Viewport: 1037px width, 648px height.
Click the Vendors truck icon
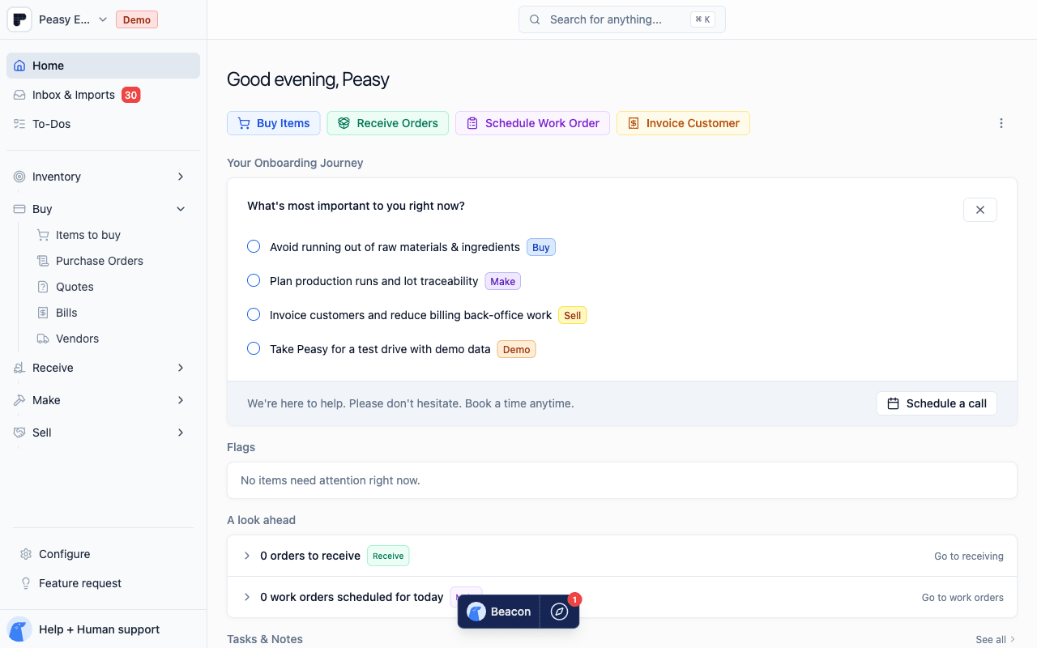click(43, 339)
